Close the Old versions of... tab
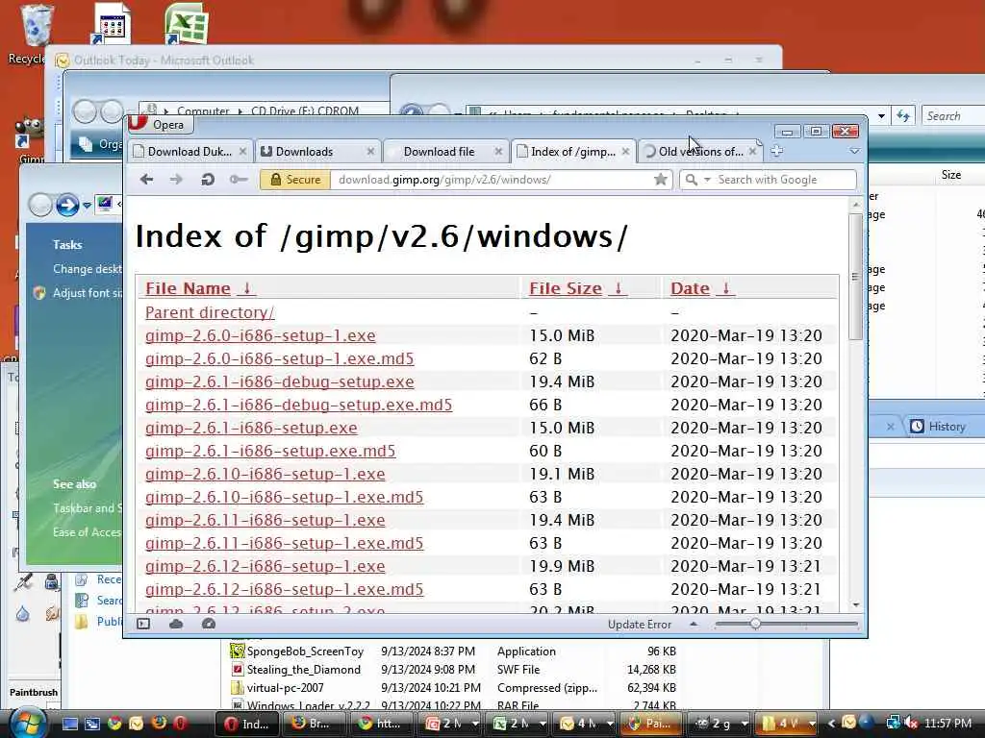 click(752, 151)
